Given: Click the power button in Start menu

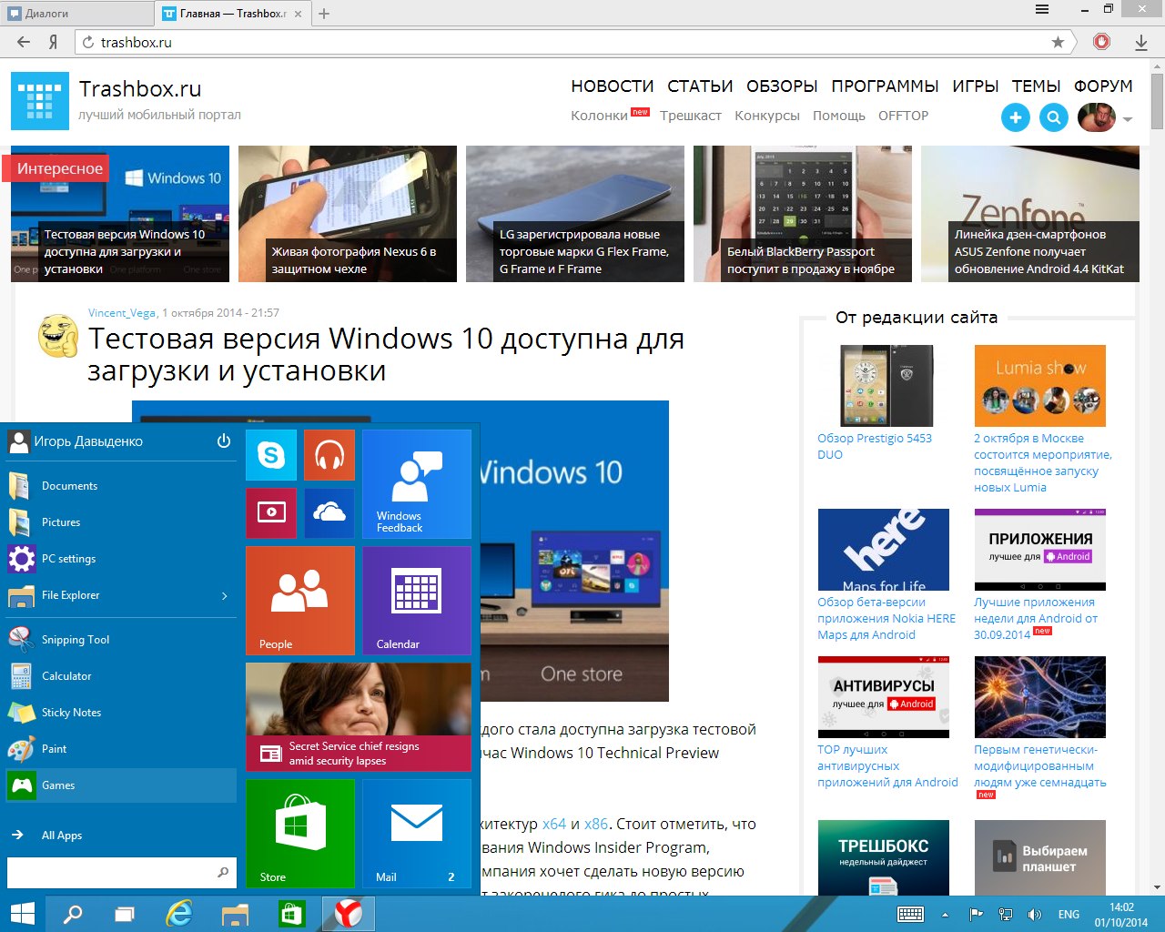Looking at the screenshot, I should [224, 441].
